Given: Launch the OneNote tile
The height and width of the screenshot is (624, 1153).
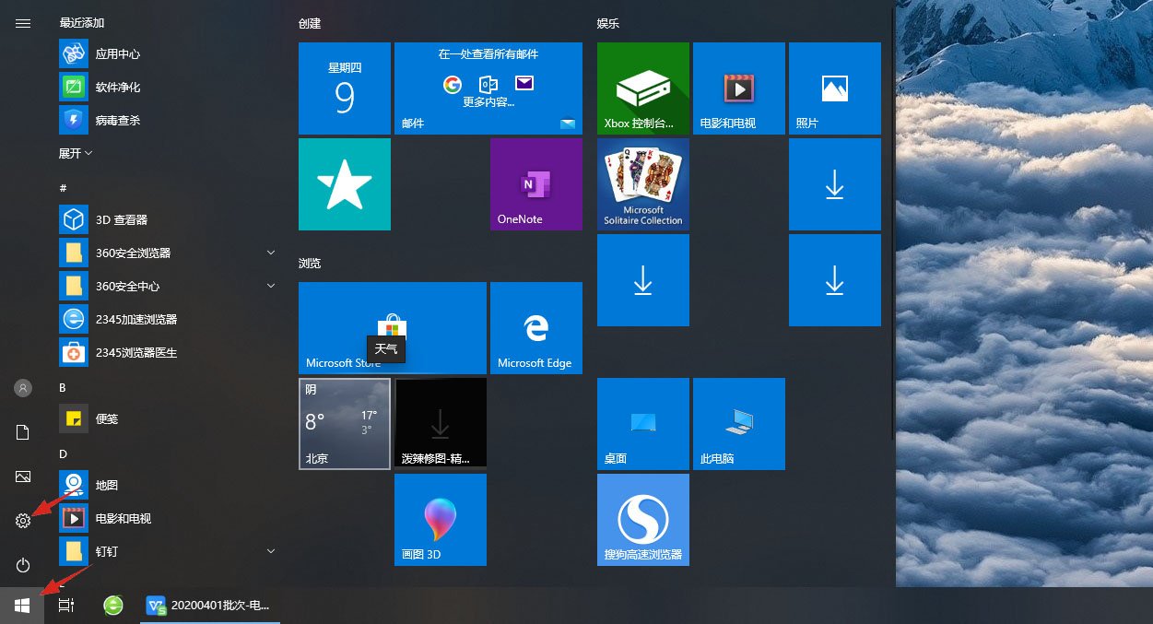Looking at the screenshot, I should click(x=535, y=184).
